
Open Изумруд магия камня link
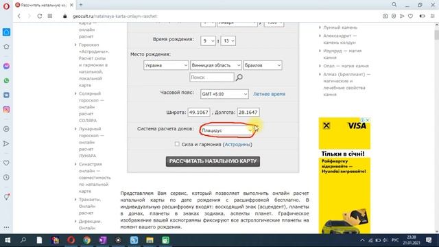point(342,54)
